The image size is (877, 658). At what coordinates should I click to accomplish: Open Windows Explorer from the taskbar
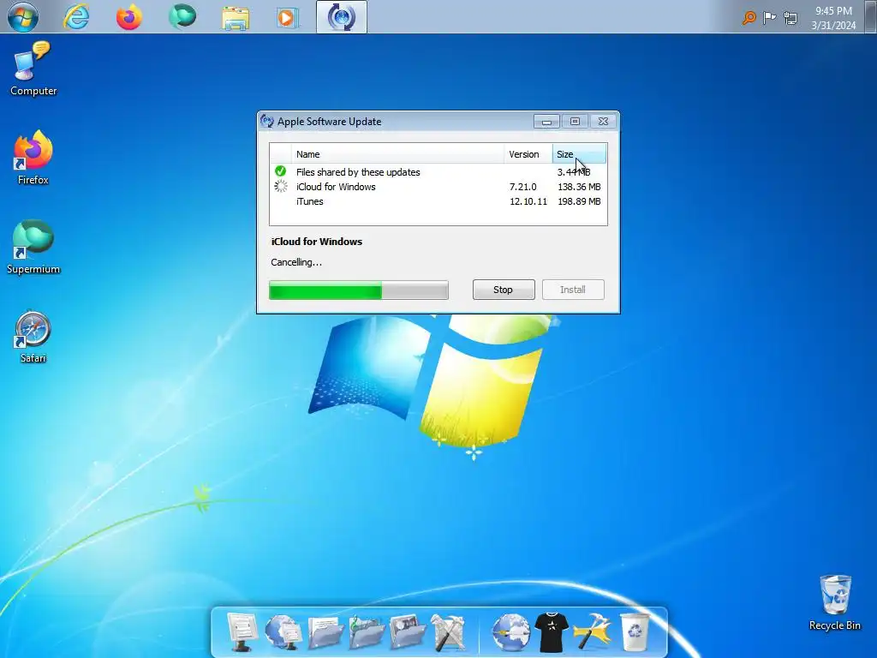click(x=236, y=17)
